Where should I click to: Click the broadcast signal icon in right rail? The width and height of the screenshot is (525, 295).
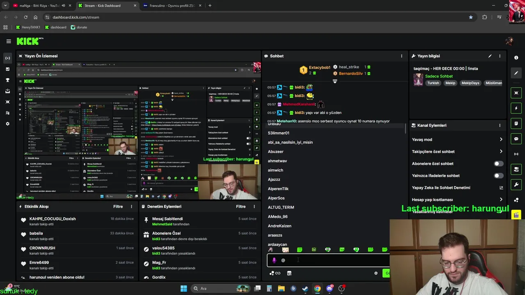coord(516,154)
